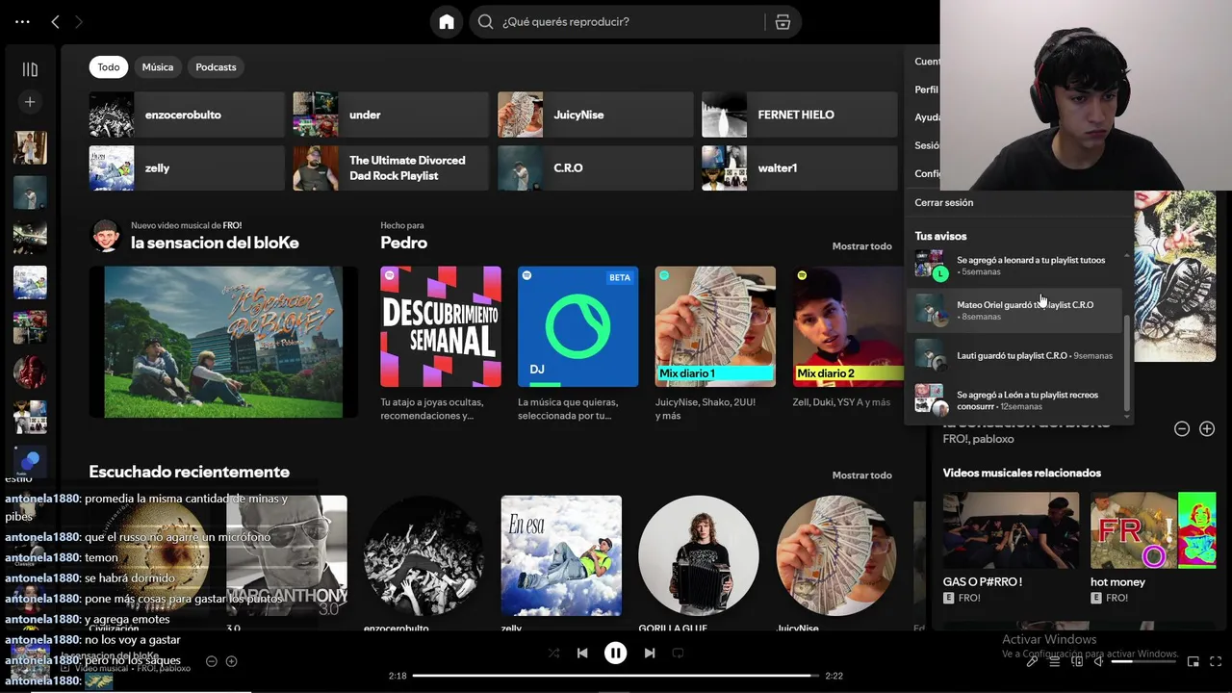Click Mostrar todo for Hecho para Pedro
Viewport: 1232px width, 693px height.
[861, 245]
